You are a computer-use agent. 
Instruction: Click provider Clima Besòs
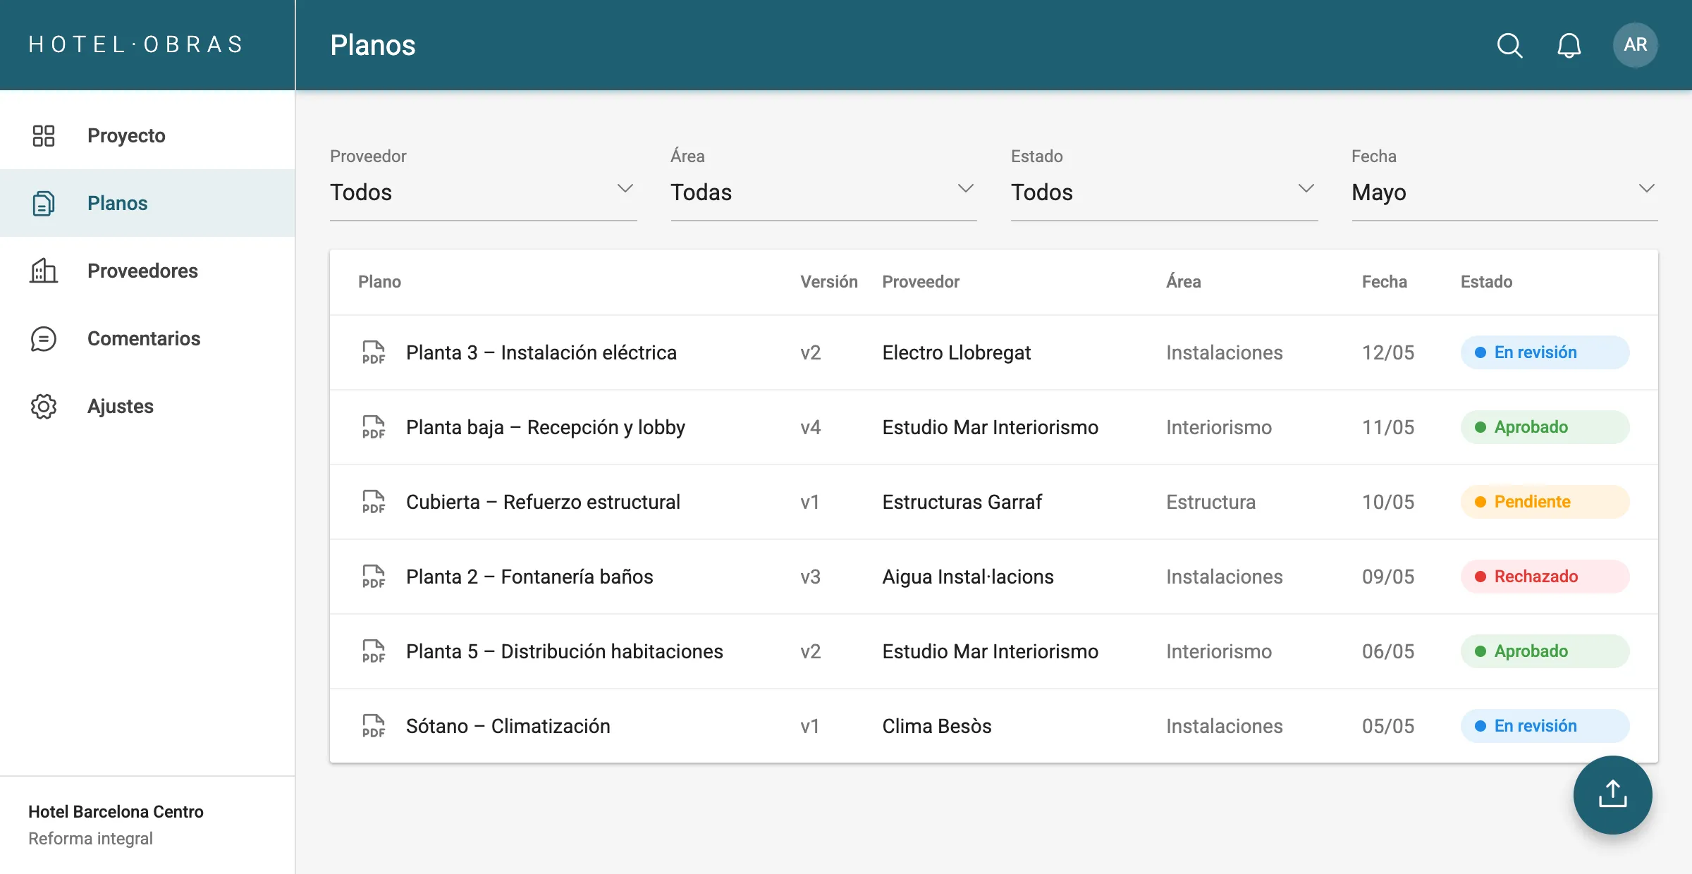pos(936,726)
